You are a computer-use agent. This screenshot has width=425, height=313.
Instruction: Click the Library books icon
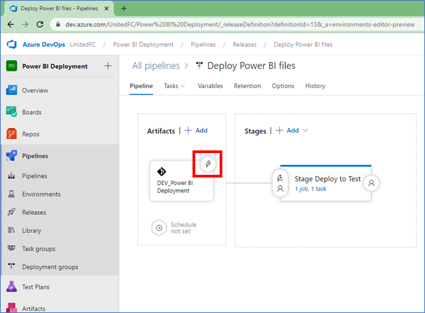point(12,230)
